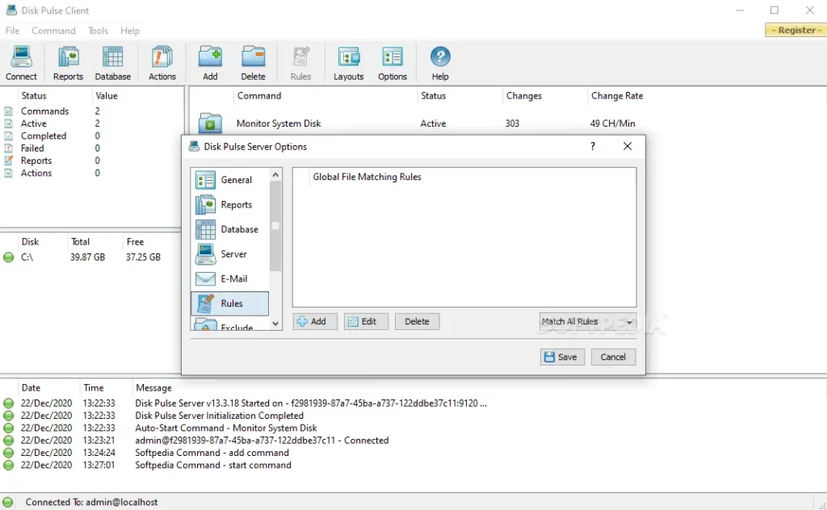Click the Monitor System Disk command icon
Screen dimensions: 827x510
[210, 123]
